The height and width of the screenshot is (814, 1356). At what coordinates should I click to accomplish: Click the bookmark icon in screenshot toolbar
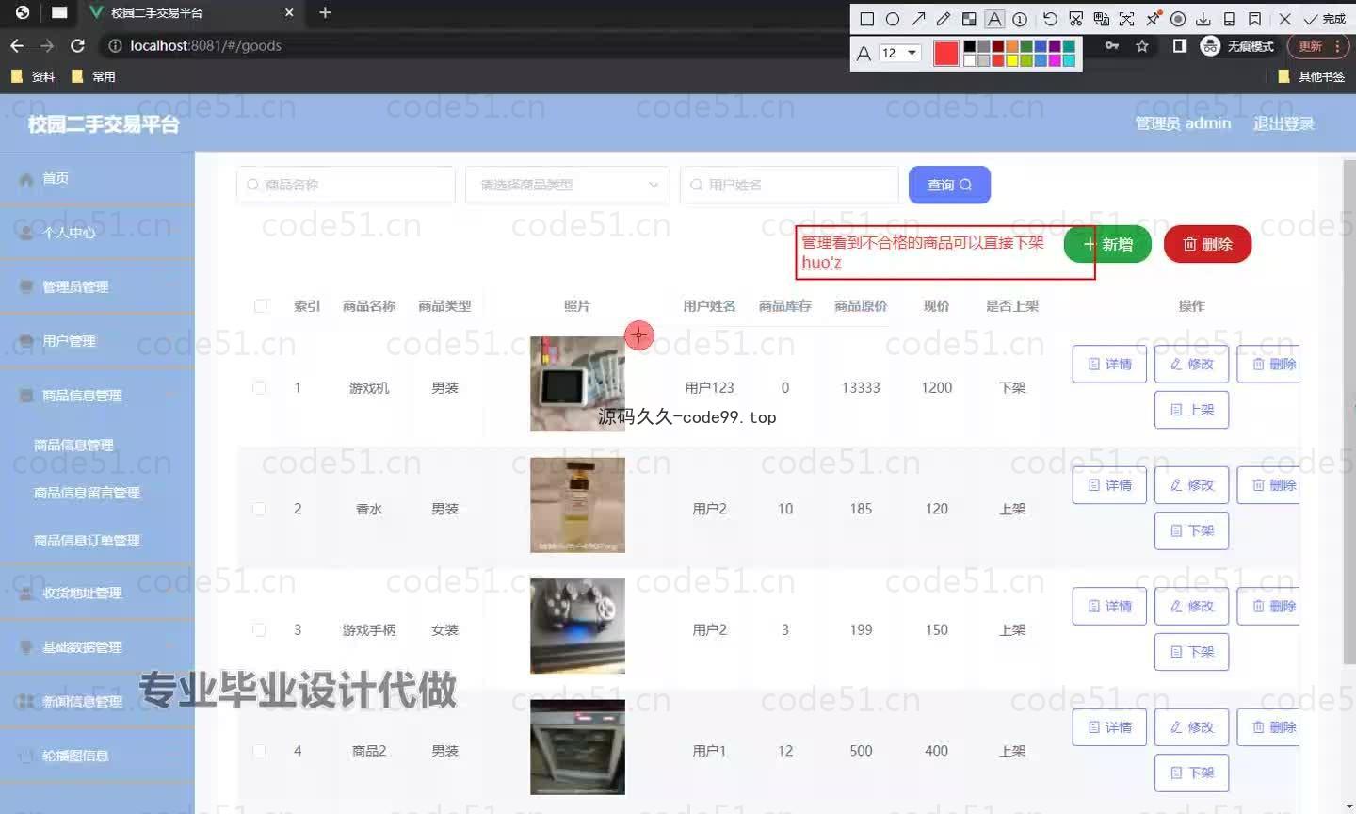(1254, 19)
